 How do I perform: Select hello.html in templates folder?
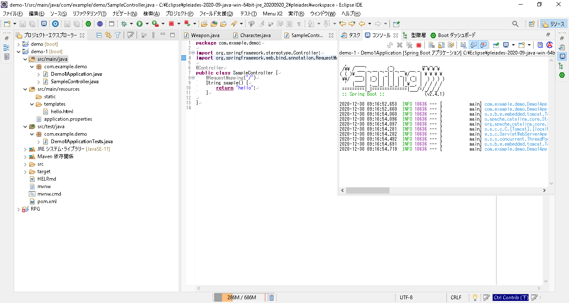point(62,112)
